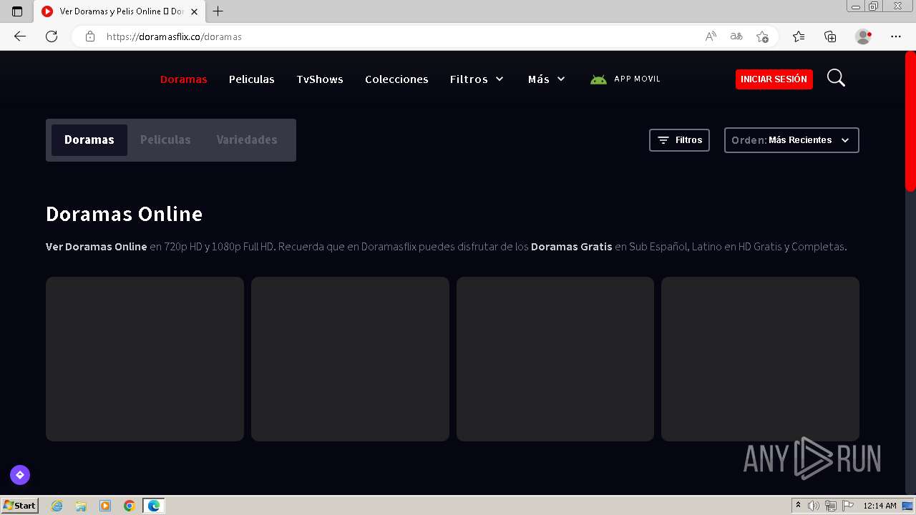Launch the media player taskbar icon
916x515 pixels.
(x=105, y=506)
